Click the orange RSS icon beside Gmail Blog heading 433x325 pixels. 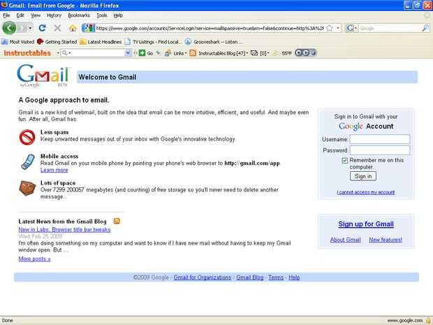(x=117, y=221)
